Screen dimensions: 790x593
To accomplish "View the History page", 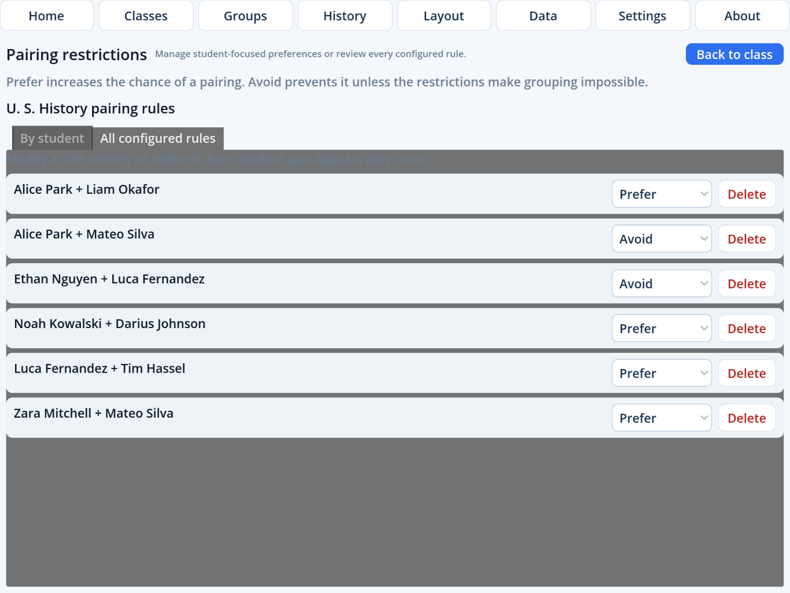I will 345,16.
